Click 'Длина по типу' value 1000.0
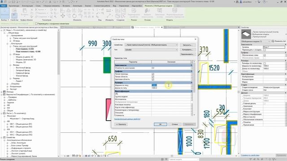287x161 pixels. pyautogui.click(x=154, y=88)
